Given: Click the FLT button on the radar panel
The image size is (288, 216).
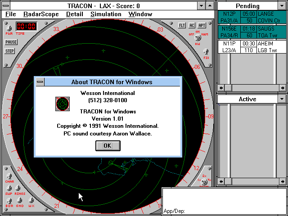Looking at the screenshot, I should point(182,25).
